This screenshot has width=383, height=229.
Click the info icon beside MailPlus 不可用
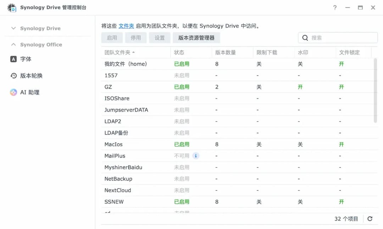click(x=196, y=156)
